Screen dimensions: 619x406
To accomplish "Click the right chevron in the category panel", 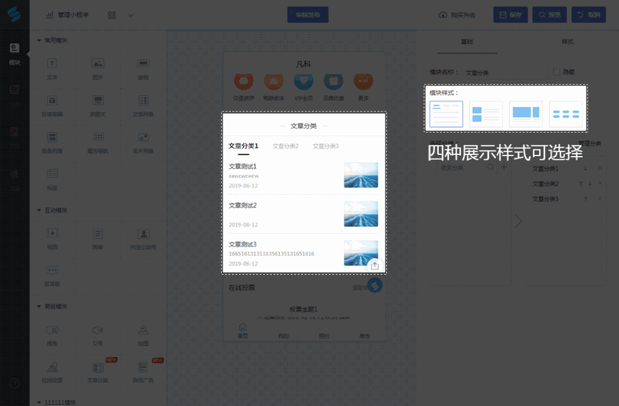I will coord(518,221).
